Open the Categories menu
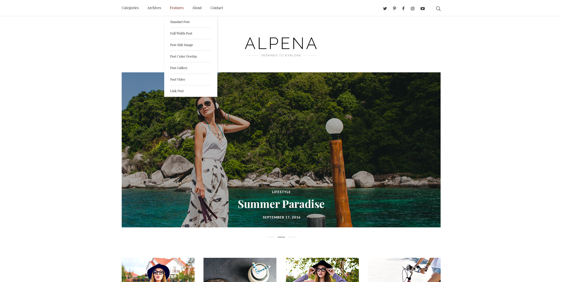Image resolution: width=562 pixels, height=282 pixels. [130, 8]
